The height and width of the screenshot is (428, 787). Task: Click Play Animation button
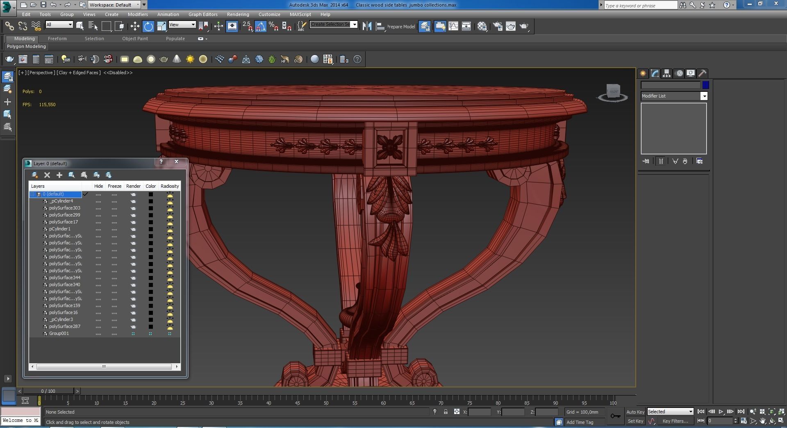pos(721,412)
